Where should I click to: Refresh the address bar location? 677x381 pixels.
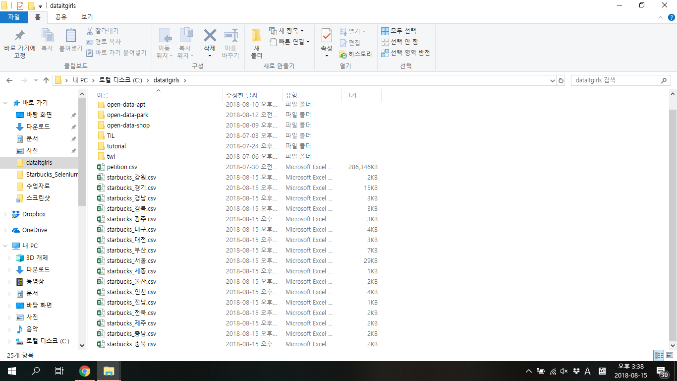pyautogui.click(x=561, y=80)
